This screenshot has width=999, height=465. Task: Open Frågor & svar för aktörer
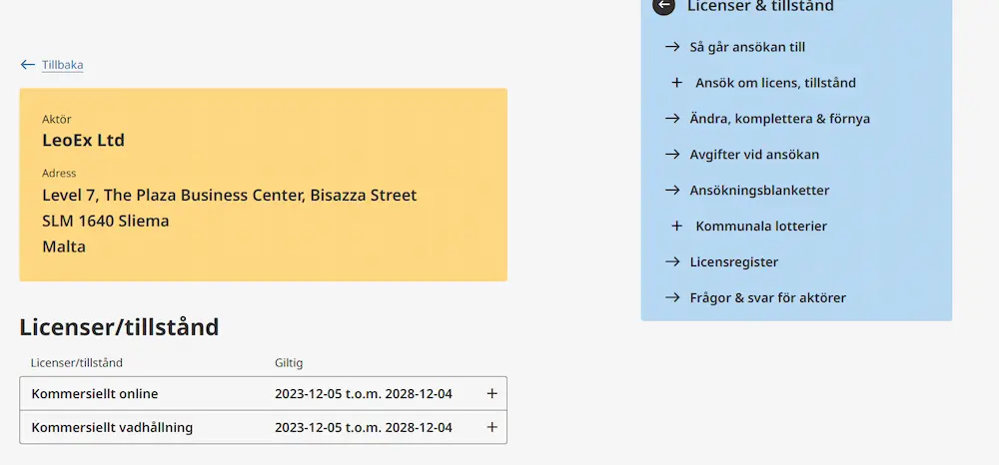767,297
